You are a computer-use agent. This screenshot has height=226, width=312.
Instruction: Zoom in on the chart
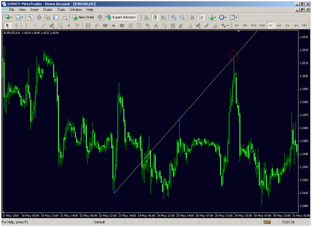coord(173,17)
